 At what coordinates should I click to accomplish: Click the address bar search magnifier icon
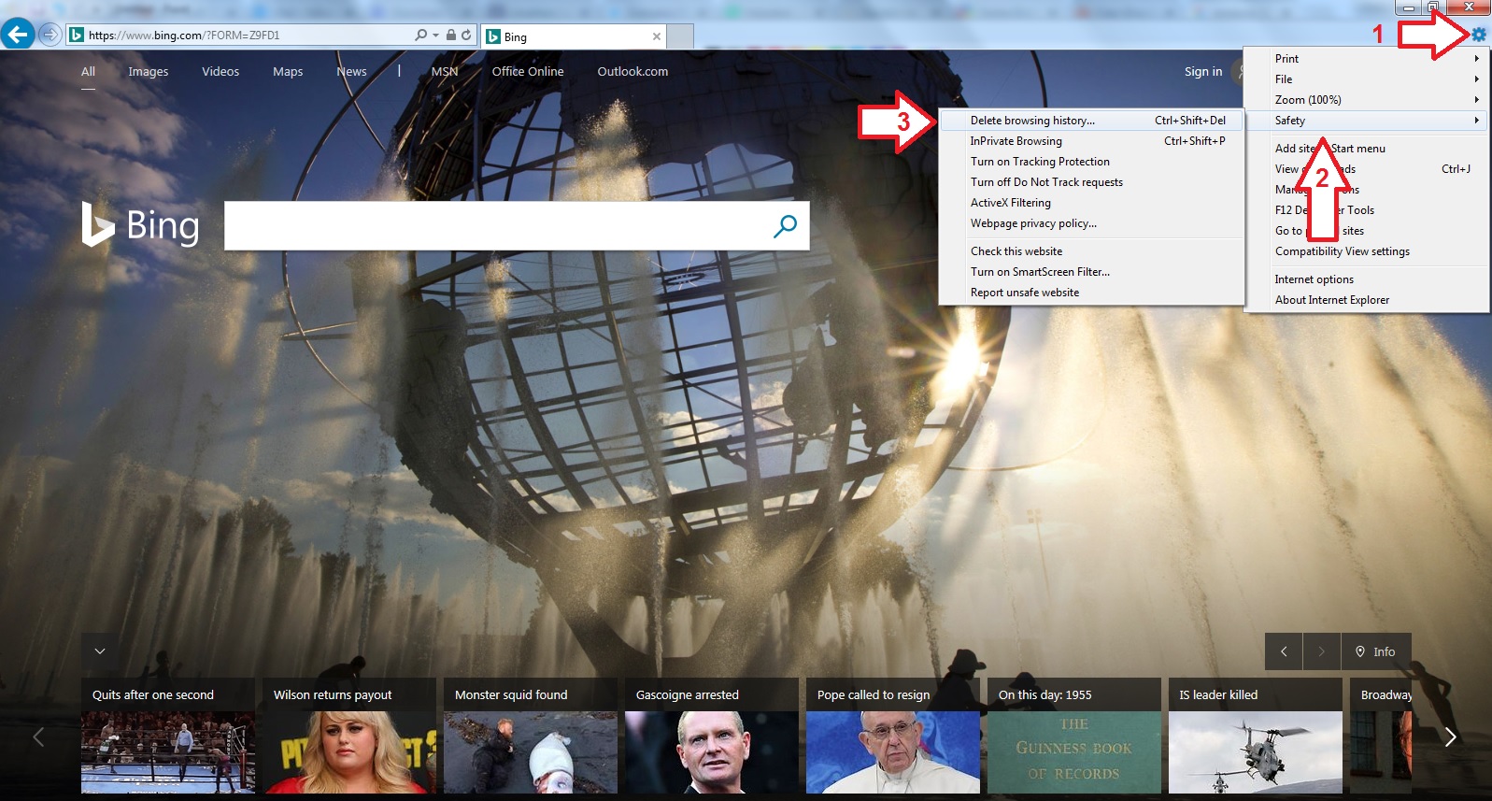point(421,35)
